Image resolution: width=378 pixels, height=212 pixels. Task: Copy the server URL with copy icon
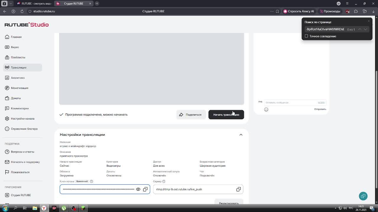pyautogui.click(x=239, y=189)
